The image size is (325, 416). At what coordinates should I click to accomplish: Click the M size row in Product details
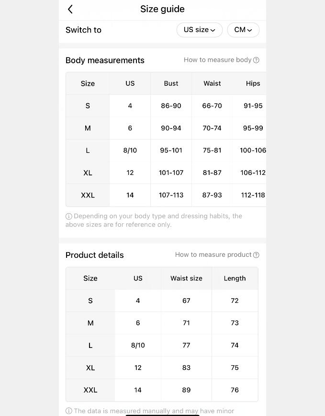pyautogui.click(x=90, y=323)
